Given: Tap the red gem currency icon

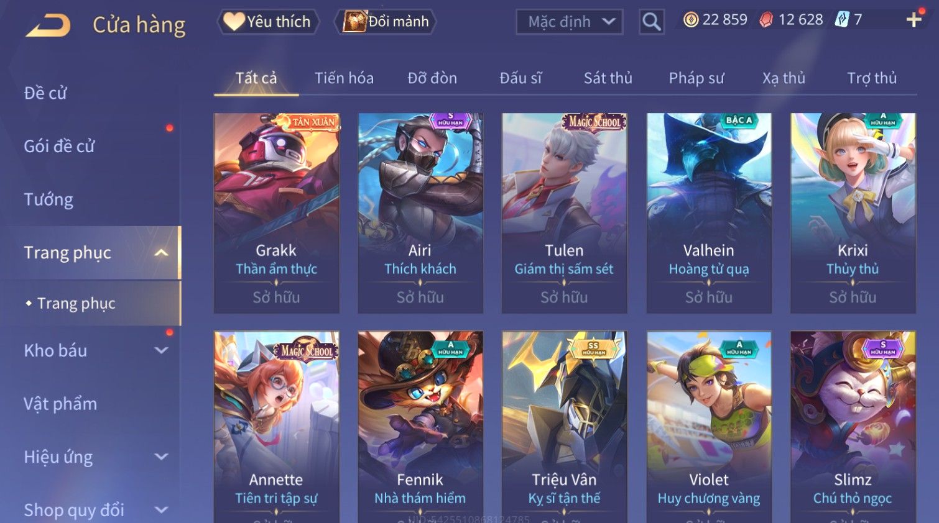Looking at the screenshot, I should pyautogui.click(x=766, y=20).
